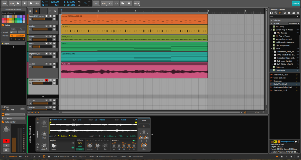
Task: Clear the browser search field X
Action: (x=298, y=17)
